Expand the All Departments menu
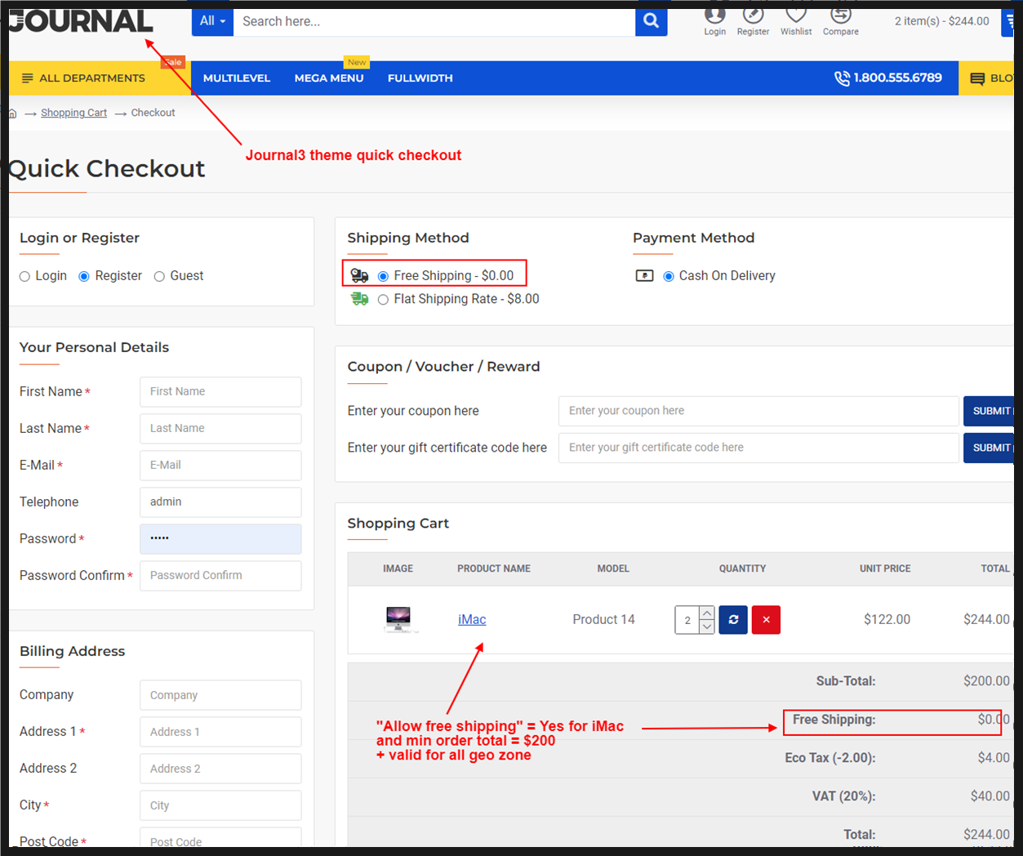1023x856 pixels. (84, 78)
